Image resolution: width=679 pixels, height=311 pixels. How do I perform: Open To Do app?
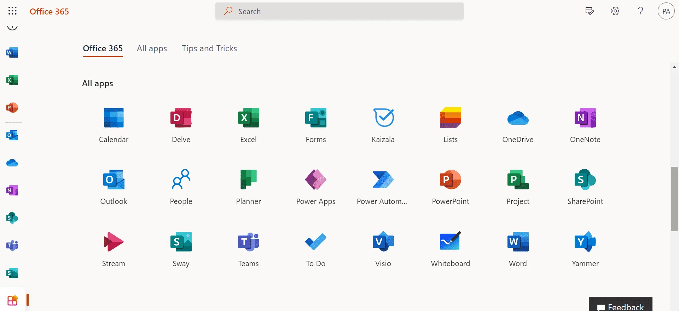[x=316, y=250]
